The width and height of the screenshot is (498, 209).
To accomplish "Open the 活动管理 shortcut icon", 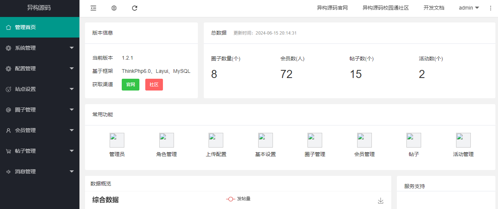I will pyautogui.click(x=463, y=140).
